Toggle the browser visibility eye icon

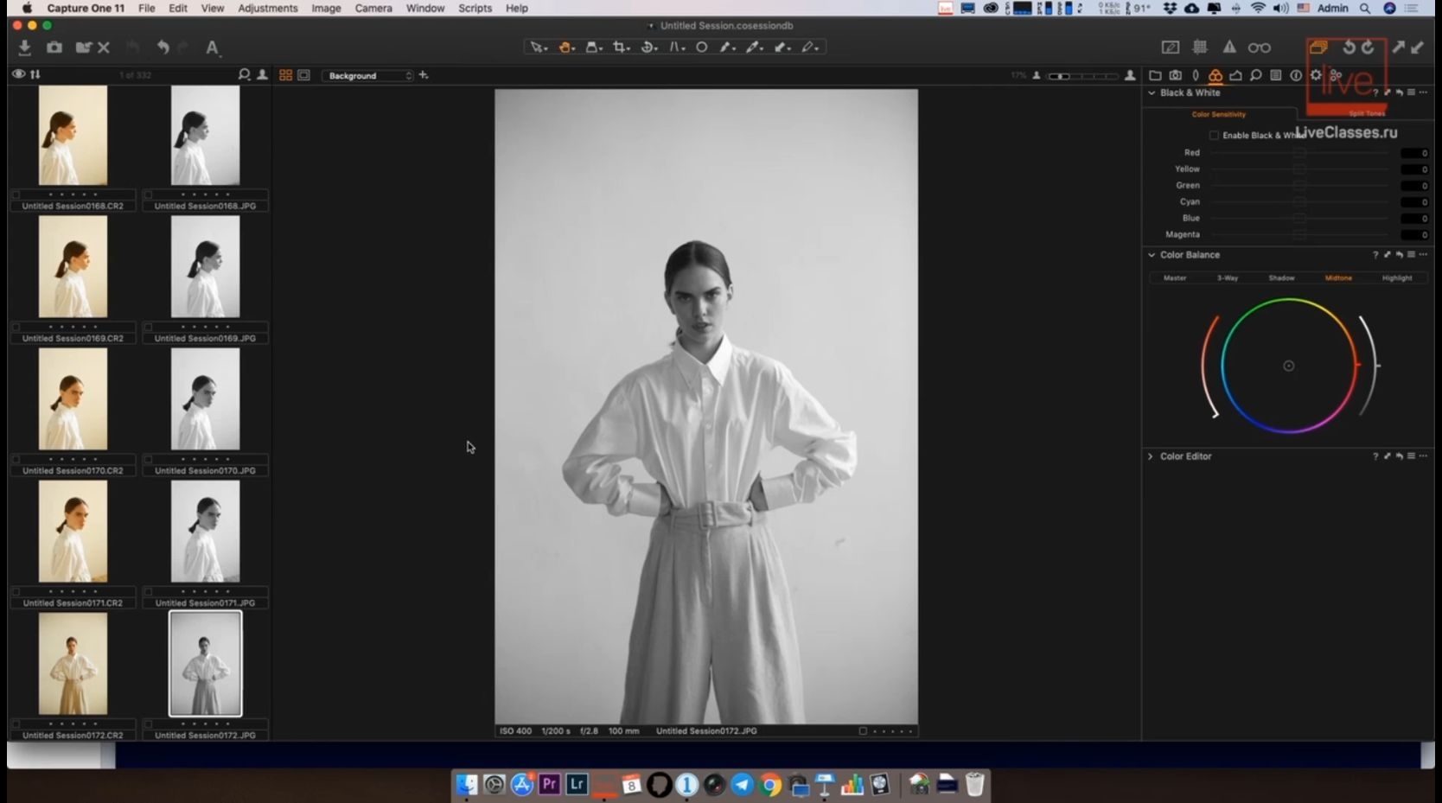coord(18,74)
